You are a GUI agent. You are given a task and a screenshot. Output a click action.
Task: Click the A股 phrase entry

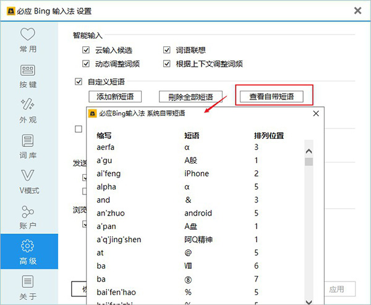190,161
